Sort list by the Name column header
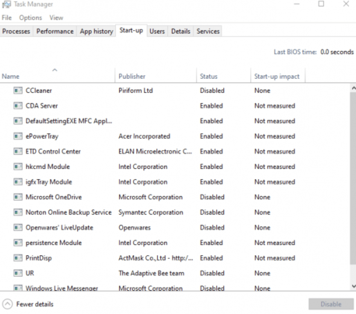Image resolution: width=356 pixels, height=314 pixels. [11, 76]
